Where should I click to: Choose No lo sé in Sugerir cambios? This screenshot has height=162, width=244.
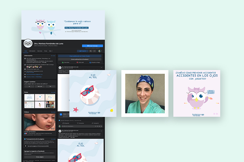(x=40, y=86)
